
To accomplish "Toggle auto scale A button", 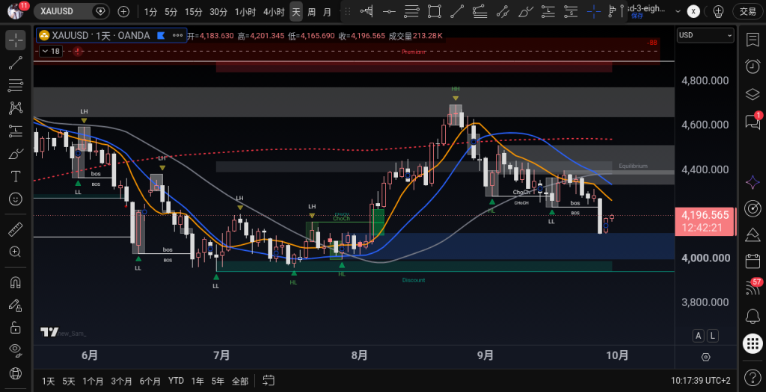I will (x=698, y=335).
